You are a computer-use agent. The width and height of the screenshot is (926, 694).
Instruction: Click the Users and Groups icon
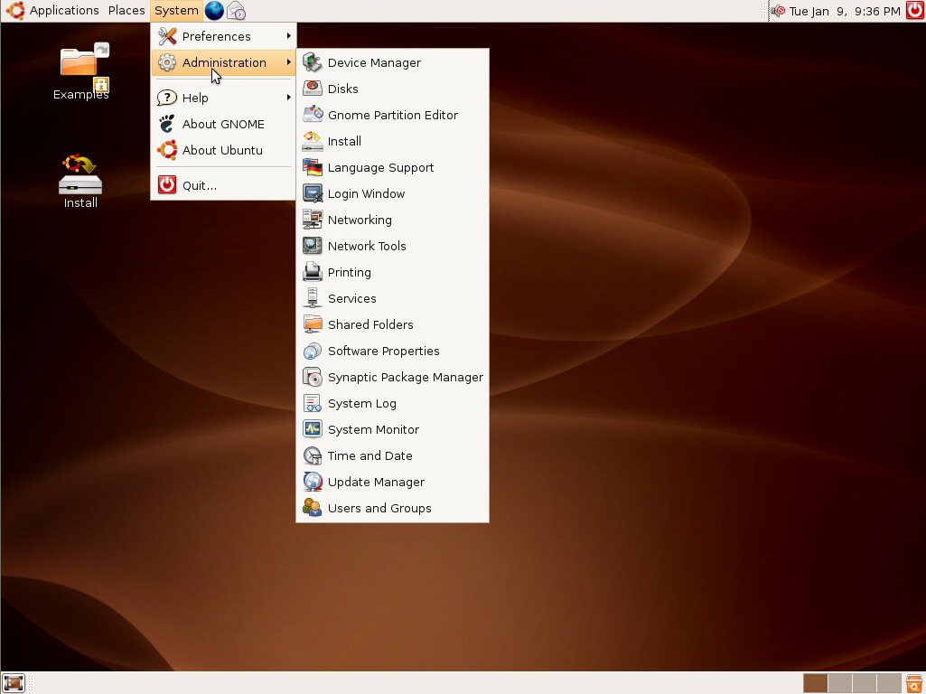coord(313,508)
